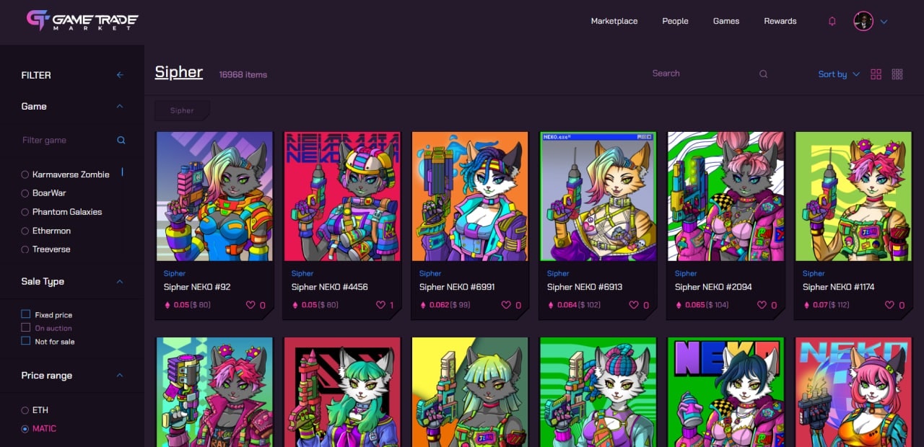Viewport: 924px width, 447px height.
Task: Collapse the Sale Type section
Action: click(120, 281)
